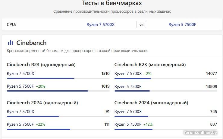Click the +12% badge in Cinebench 2024 multi-core

pos(148,124)
